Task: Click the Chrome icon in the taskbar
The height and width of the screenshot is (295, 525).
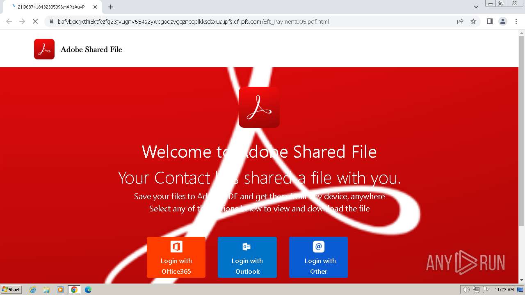Action: pyautogui.click(x=74, y=290)
